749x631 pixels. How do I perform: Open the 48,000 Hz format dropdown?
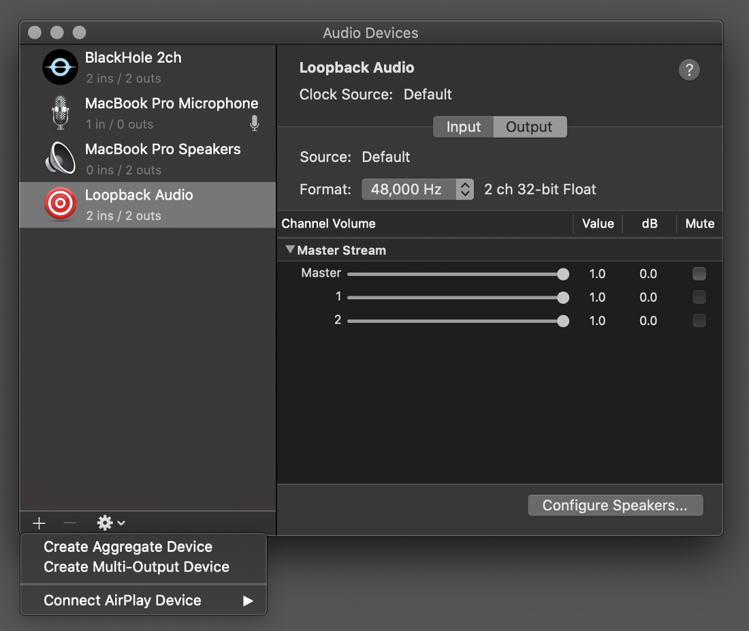tap(417, 189)
